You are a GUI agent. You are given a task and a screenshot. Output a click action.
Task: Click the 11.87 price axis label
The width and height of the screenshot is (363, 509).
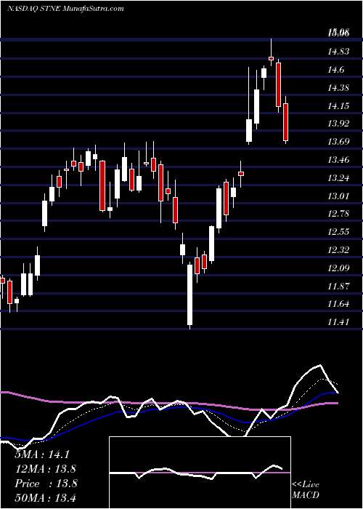tap(338, 286)
